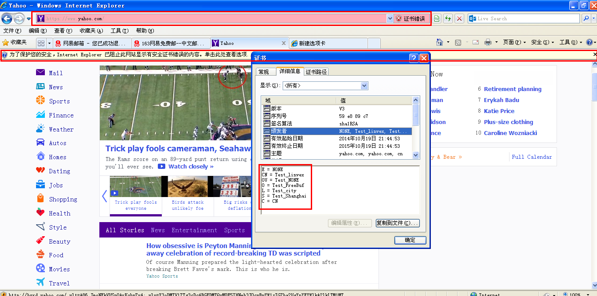Refresh the page with the Refresh icon
The height and width of the screenshot is (296, 597).
(x=448, y=18)
